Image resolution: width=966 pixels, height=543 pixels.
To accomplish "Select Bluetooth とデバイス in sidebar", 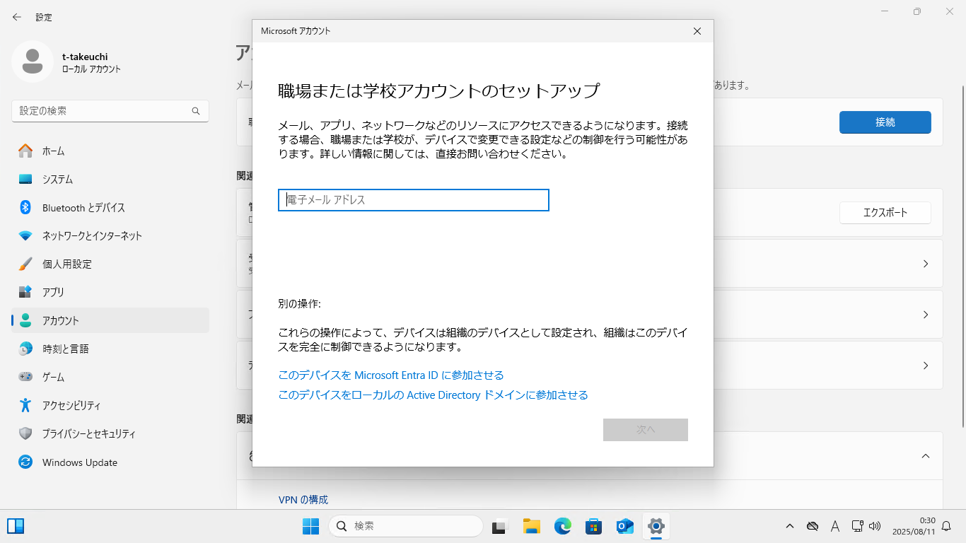I will [110, 207].
